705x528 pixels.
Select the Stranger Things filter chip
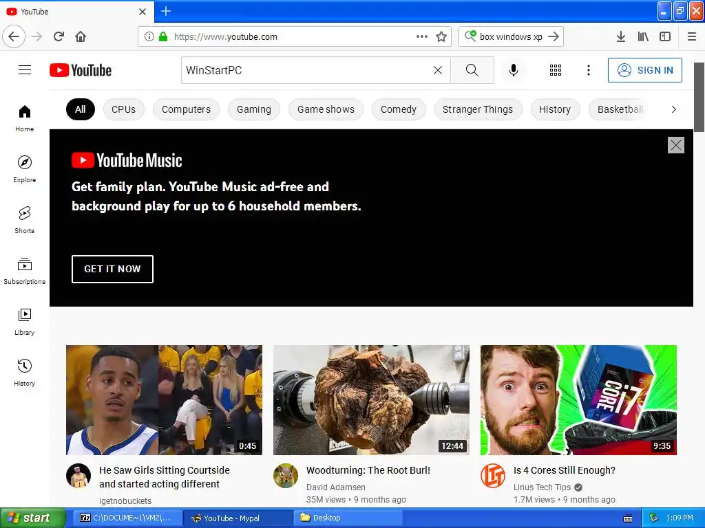pos(478,109)
